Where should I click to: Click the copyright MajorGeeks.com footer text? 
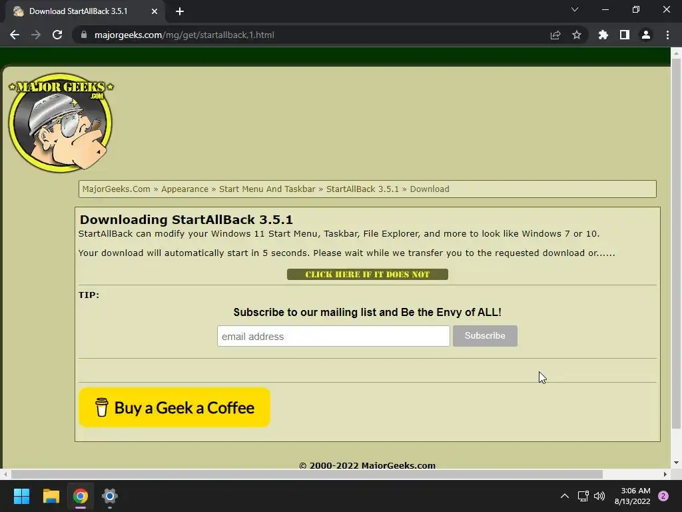[368, 465]
